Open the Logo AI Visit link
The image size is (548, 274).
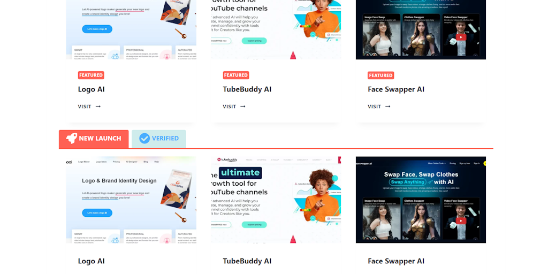pos(89,106)
